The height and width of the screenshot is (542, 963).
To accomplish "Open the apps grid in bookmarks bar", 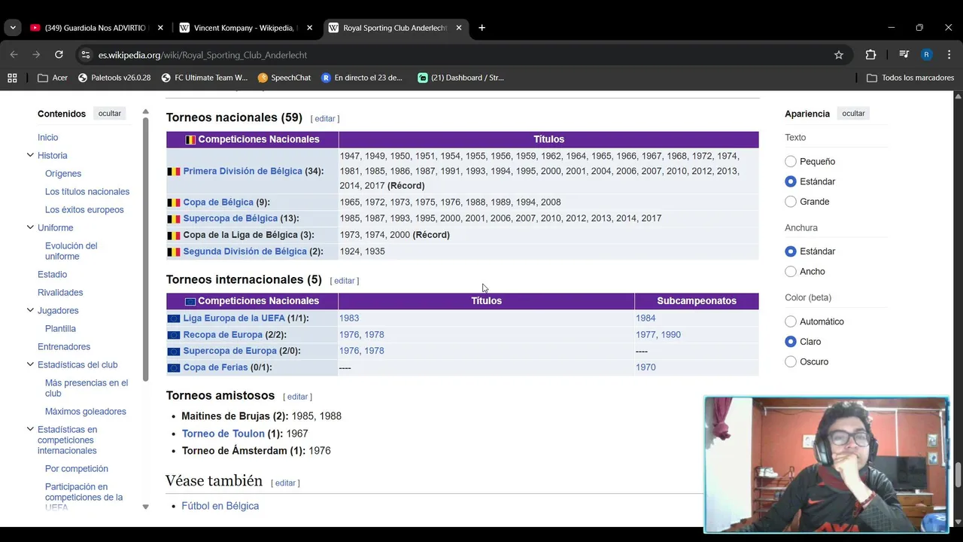I will click(x=12, y=78).
